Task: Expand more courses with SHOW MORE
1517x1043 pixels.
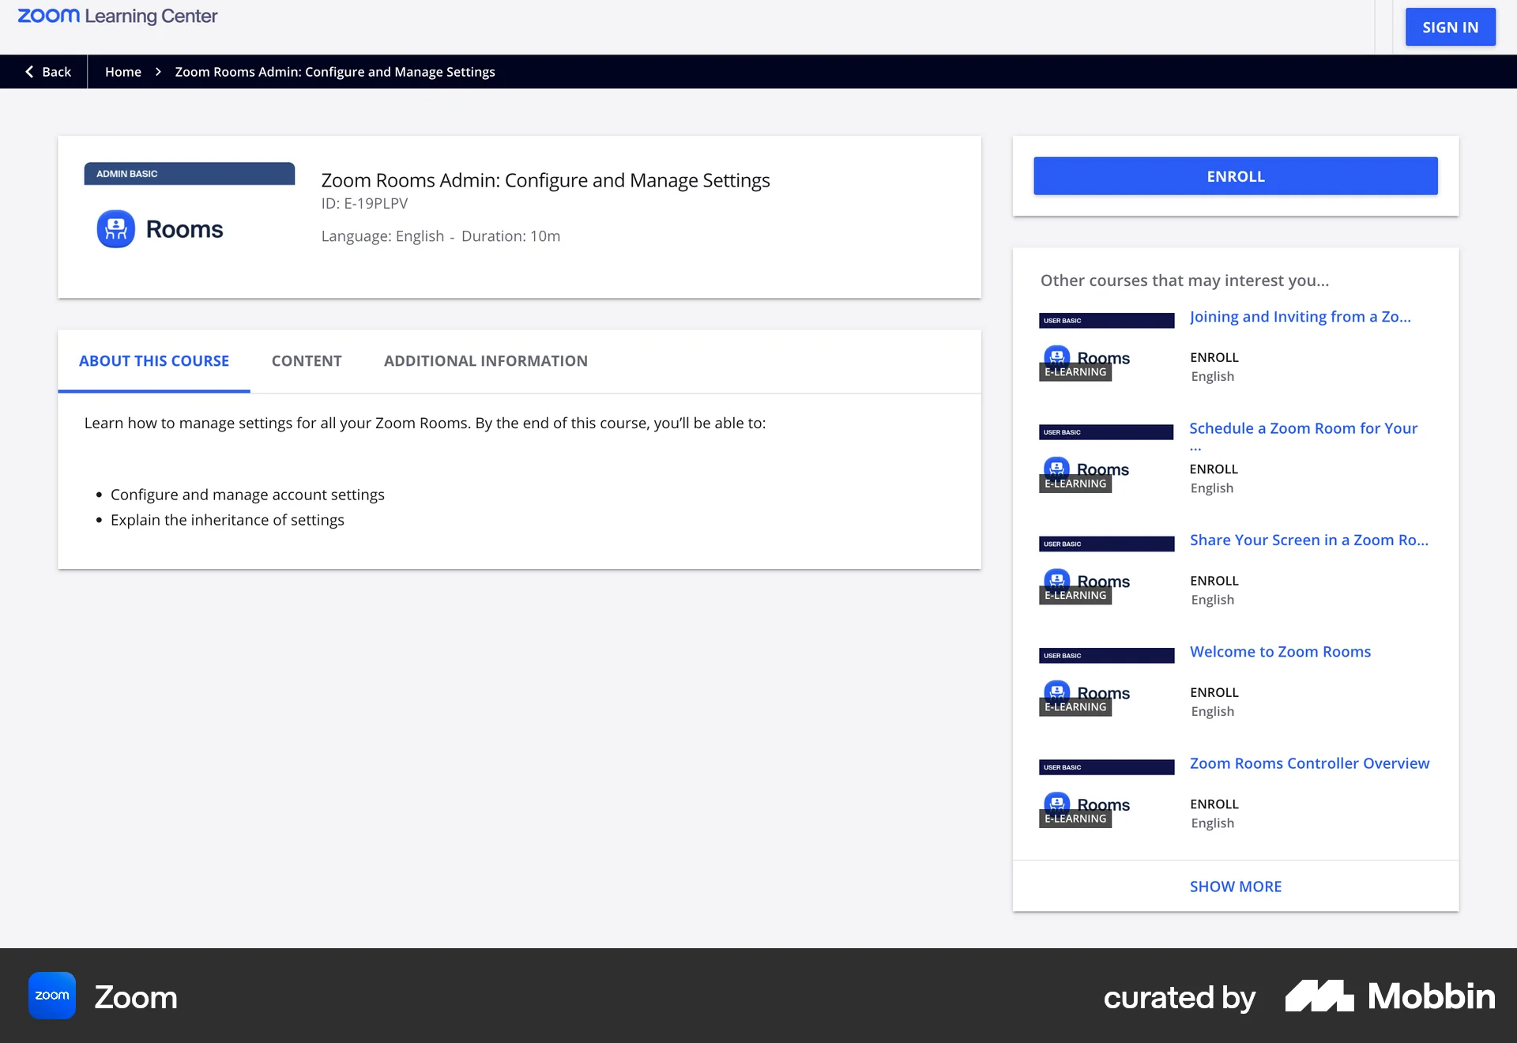Action: pos(1235,886)
